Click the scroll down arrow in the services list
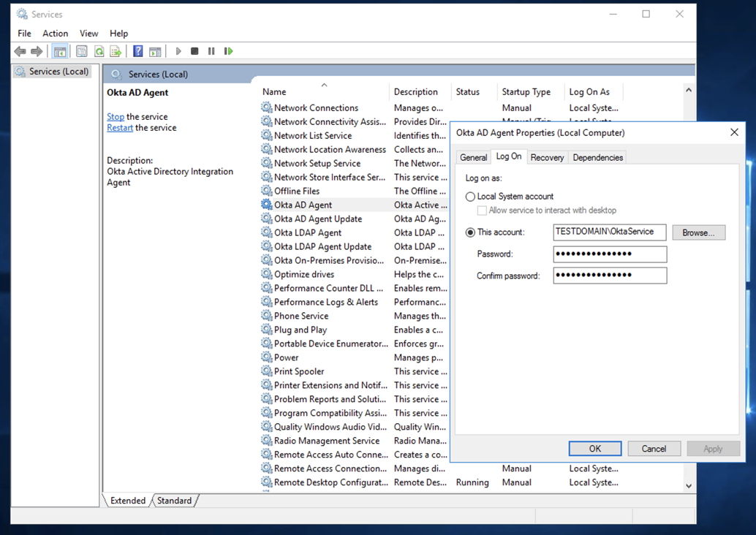 click(688, 485)
